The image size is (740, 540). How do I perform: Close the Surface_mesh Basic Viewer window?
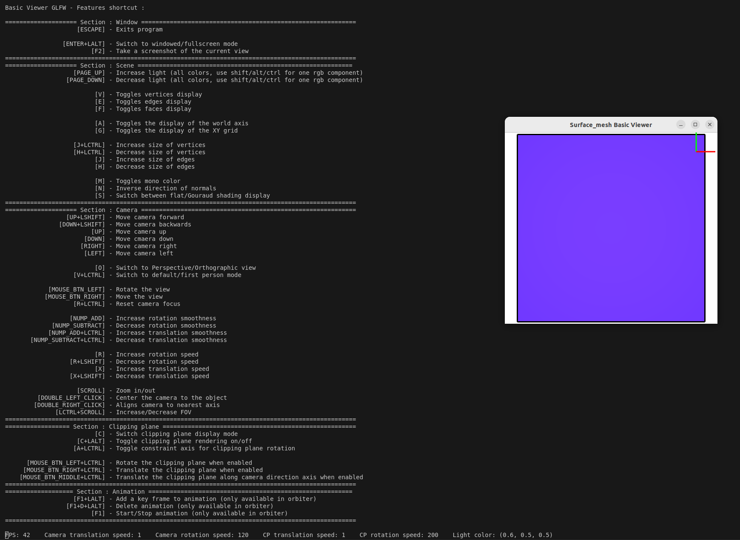point(709,124)
